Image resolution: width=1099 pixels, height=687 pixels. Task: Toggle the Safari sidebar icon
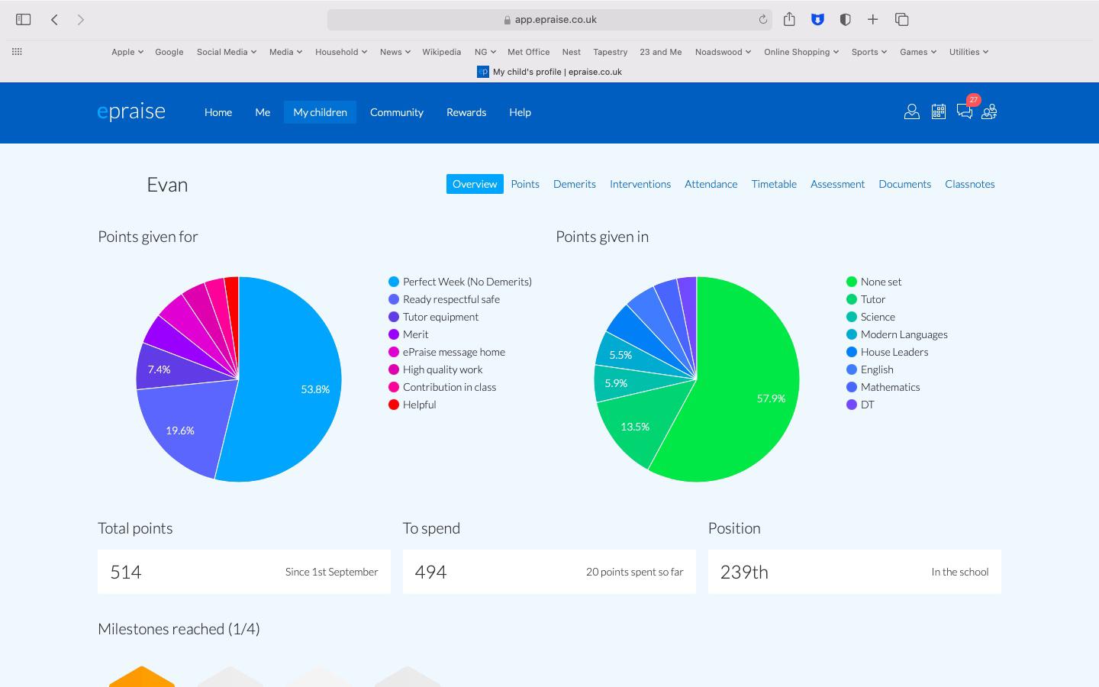(23, 19)
